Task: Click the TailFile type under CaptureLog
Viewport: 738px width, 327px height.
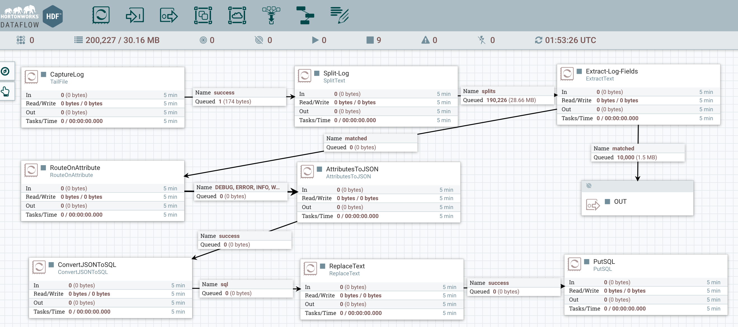Action: point(59,82)
